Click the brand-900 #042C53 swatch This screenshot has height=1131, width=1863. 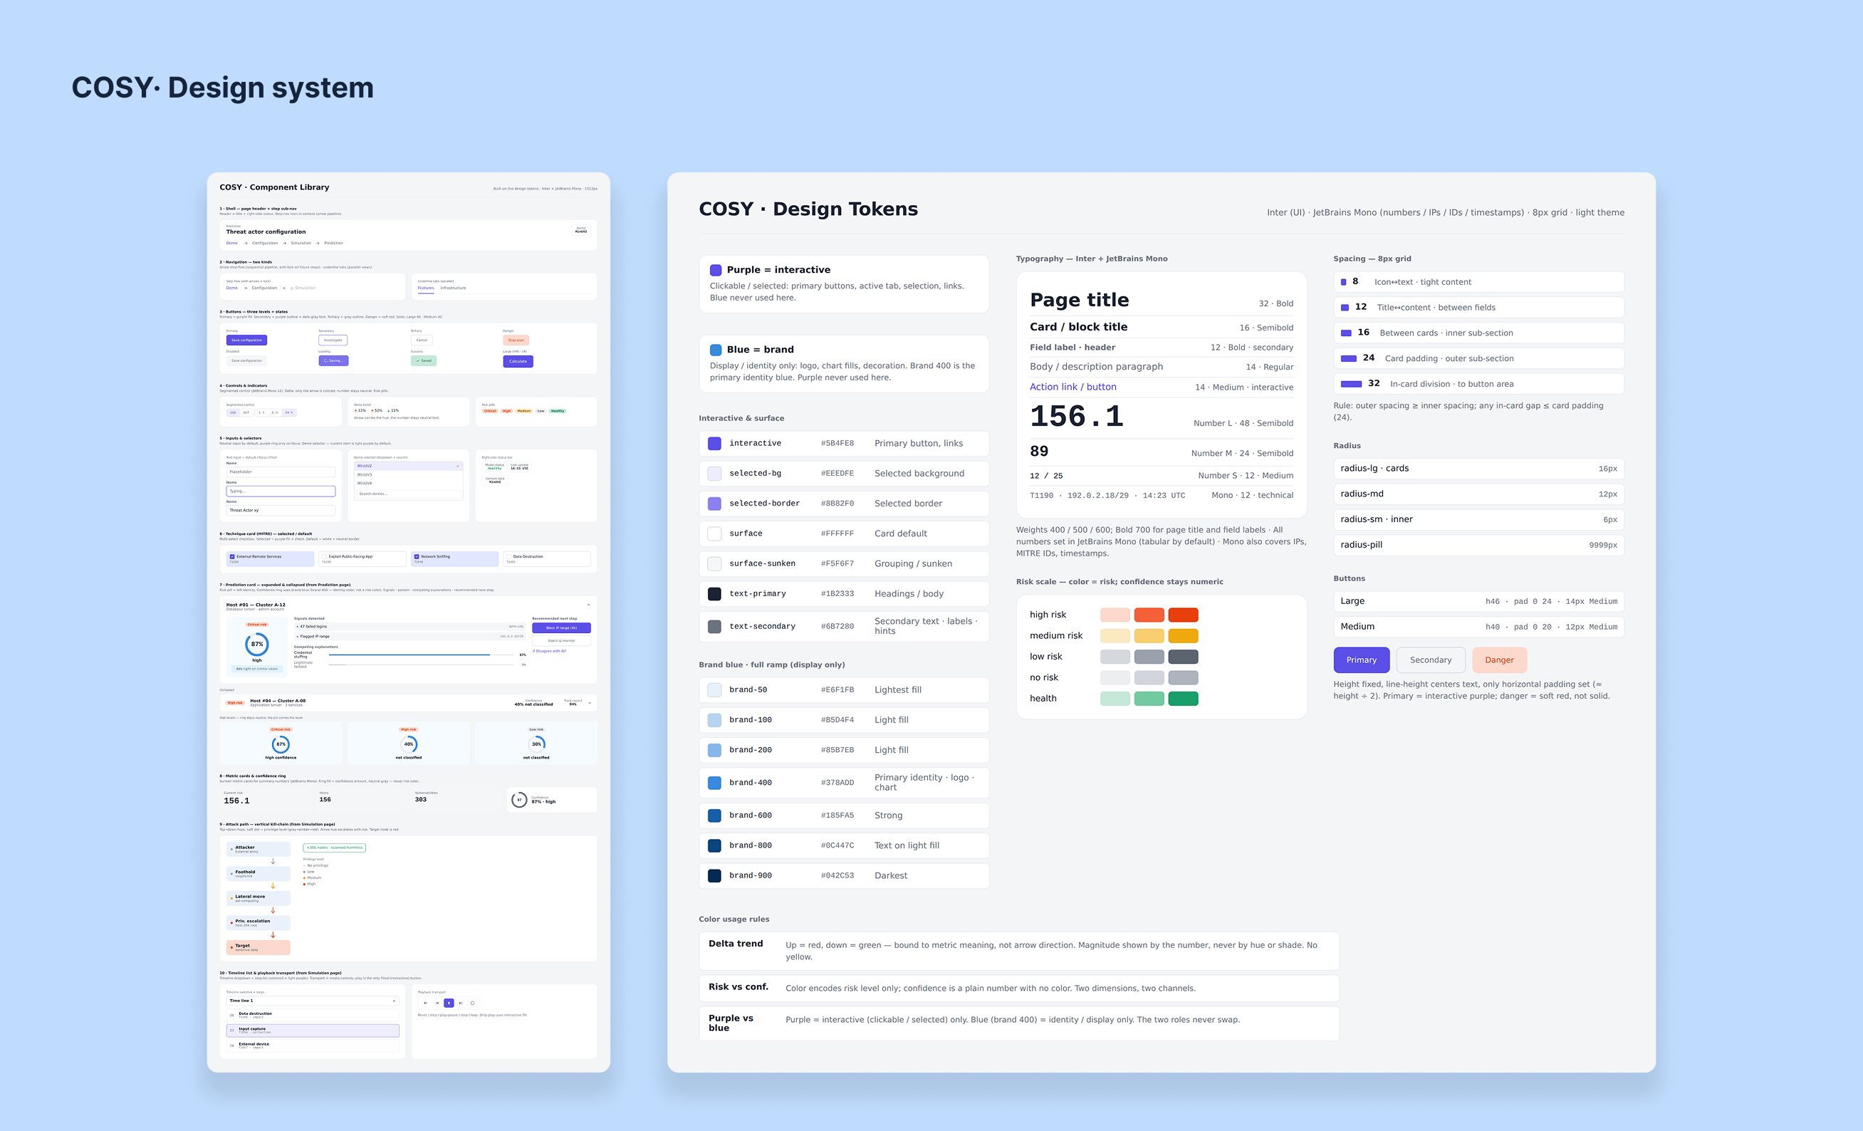(x=714, y=875)
